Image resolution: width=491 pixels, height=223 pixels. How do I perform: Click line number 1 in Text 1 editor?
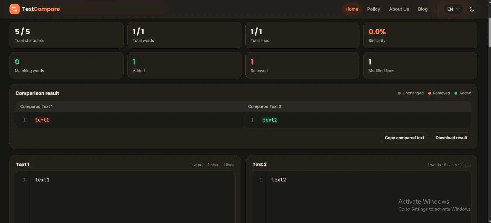click(x=24, y=180)
